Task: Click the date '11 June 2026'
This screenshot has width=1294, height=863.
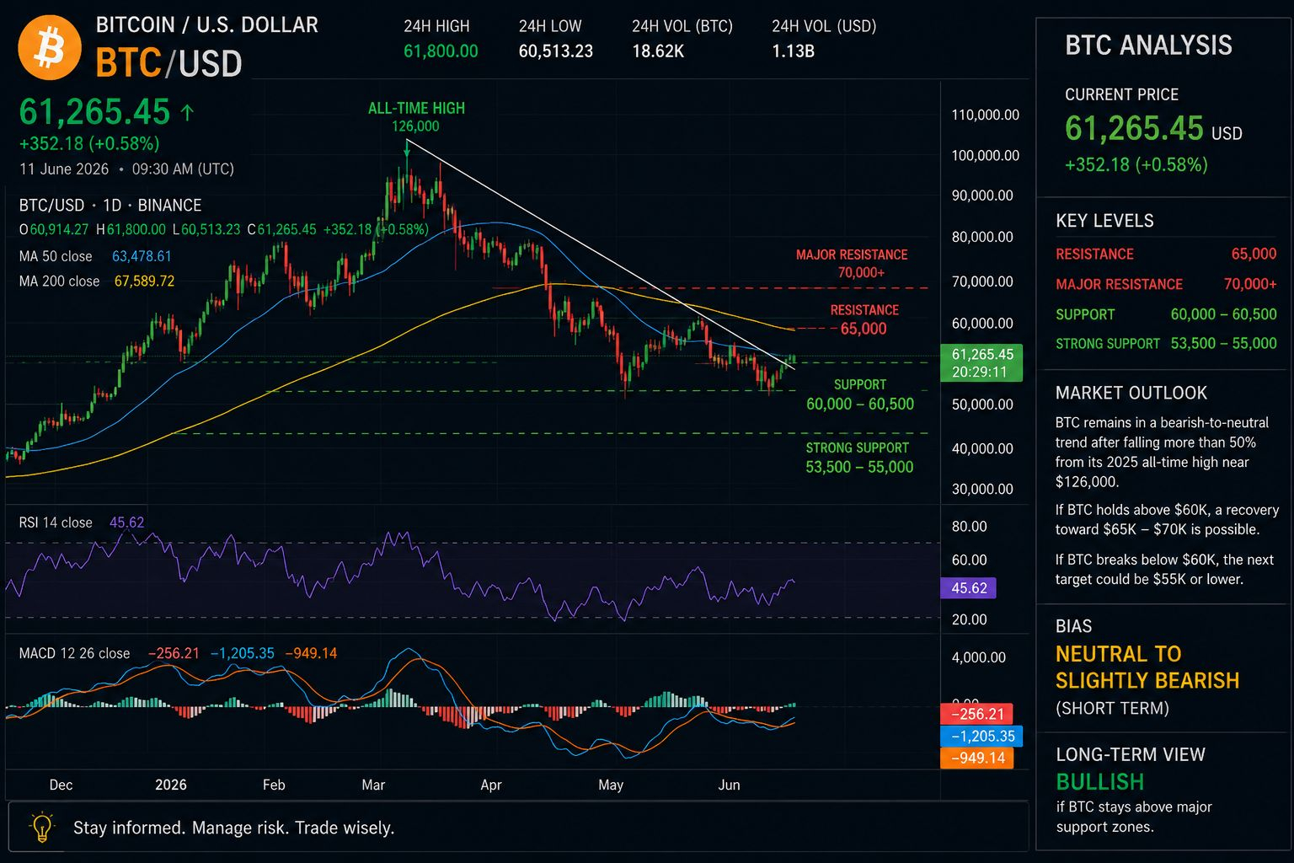Action: (x=64, y=169)
